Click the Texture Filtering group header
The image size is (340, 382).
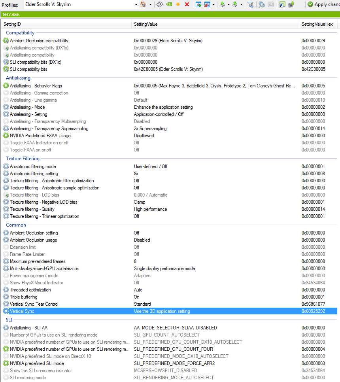23,158
